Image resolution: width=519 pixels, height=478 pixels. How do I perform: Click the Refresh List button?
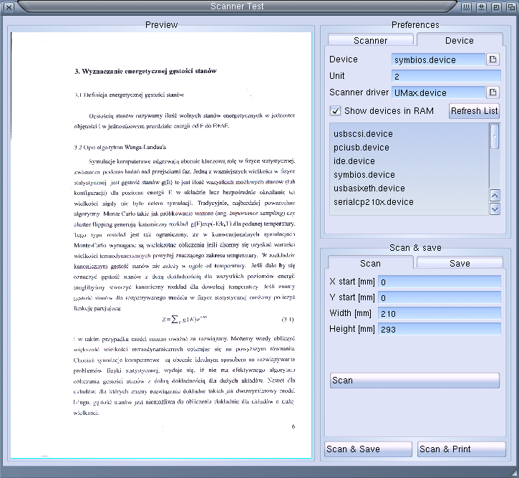475,110
